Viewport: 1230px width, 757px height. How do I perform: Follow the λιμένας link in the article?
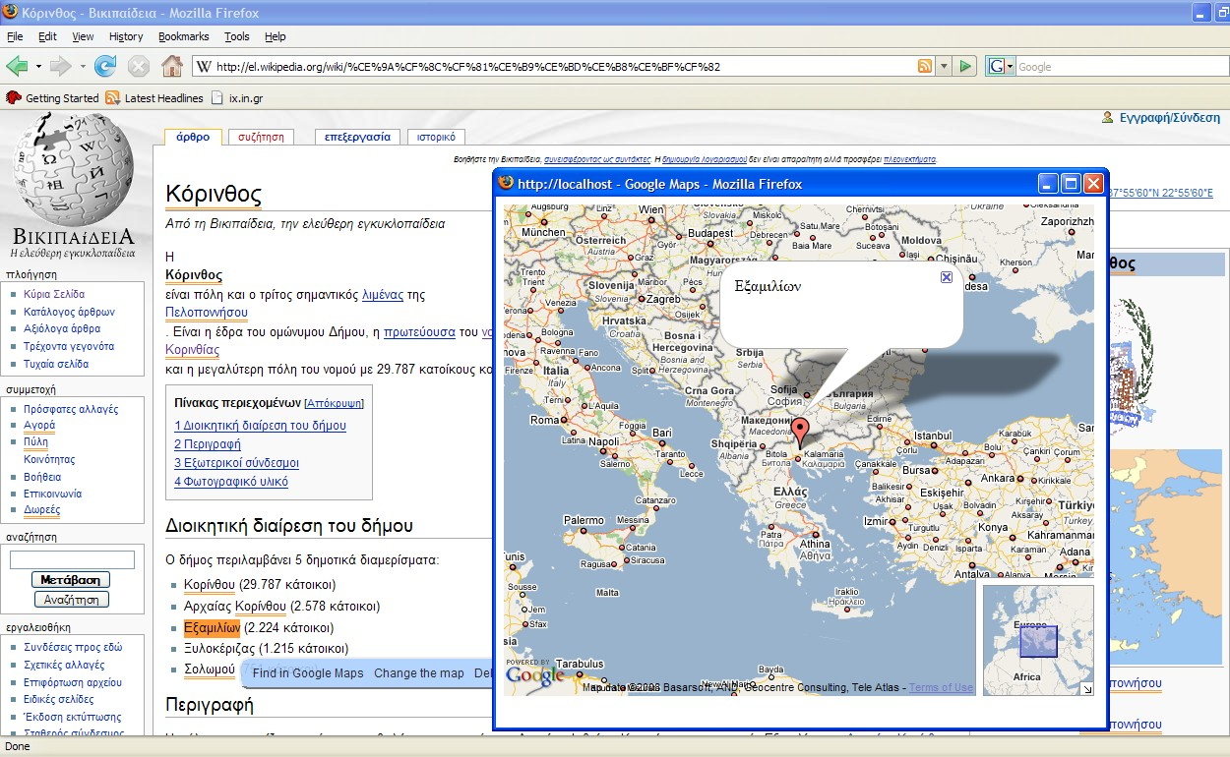pyautogui.click(x=383, y=294)
